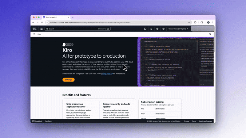Open CloudShell icon in top navigation
Viewport: 246px width, 138px height.
145,29
